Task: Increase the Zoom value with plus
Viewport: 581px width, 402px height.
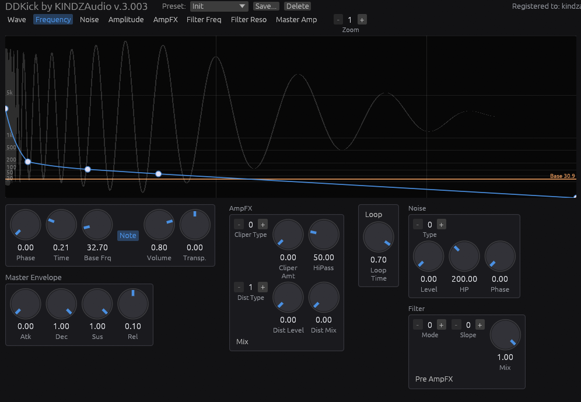Action: [362, 20]
